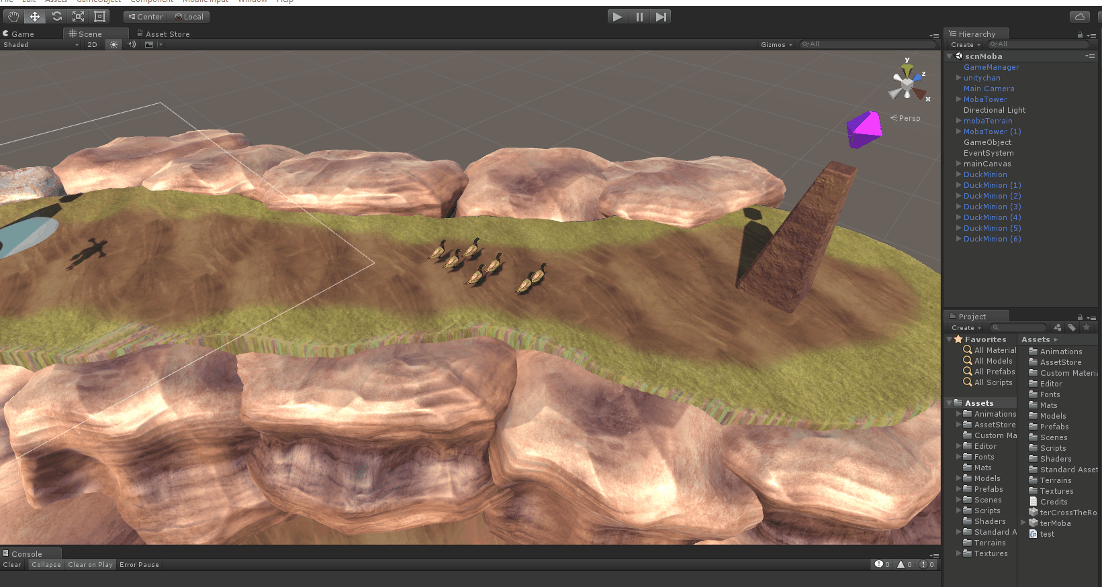Open the Gizmos dropdown
This screenshot has height=587, width=1102.
[776, 45]
